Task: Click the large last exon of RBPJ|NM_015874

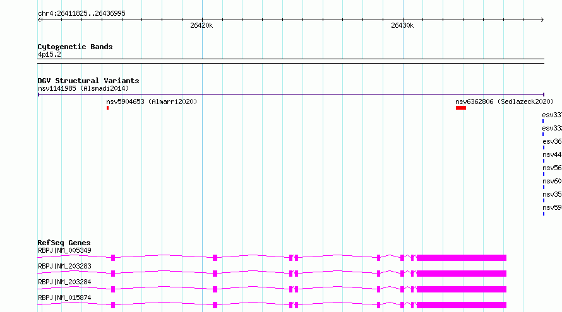Action: (462, 305)
